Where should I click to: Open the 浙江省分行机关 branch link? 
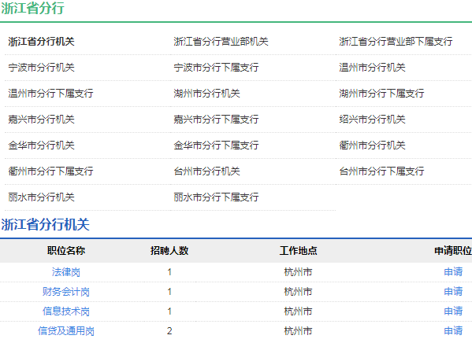click(41, 42)
